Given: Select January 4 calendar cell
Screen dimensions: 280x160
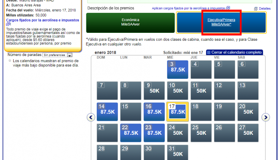Looking at the screenshot, I should click(x=201, y=70).
